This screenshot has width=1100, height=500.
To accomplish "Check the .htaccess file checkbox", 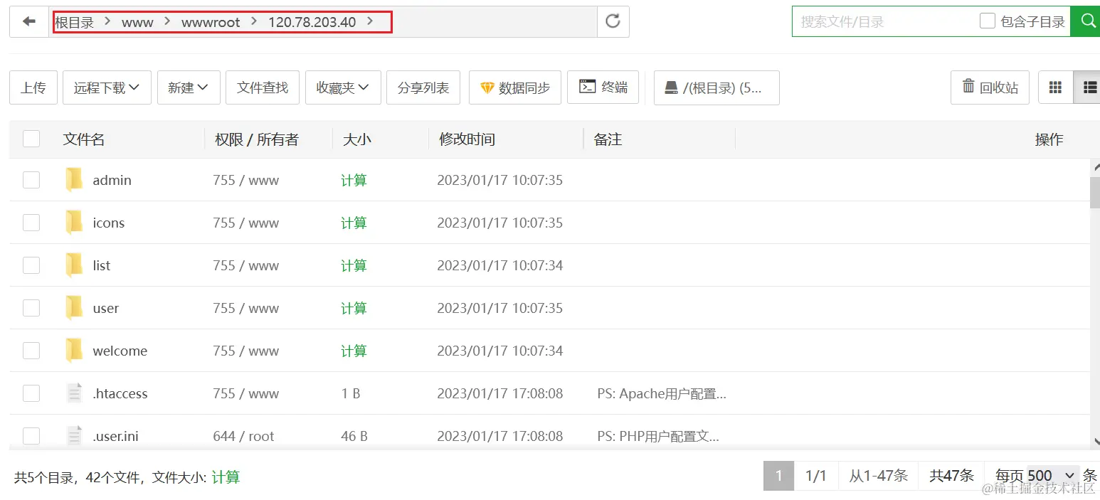I will click(31, 393).
